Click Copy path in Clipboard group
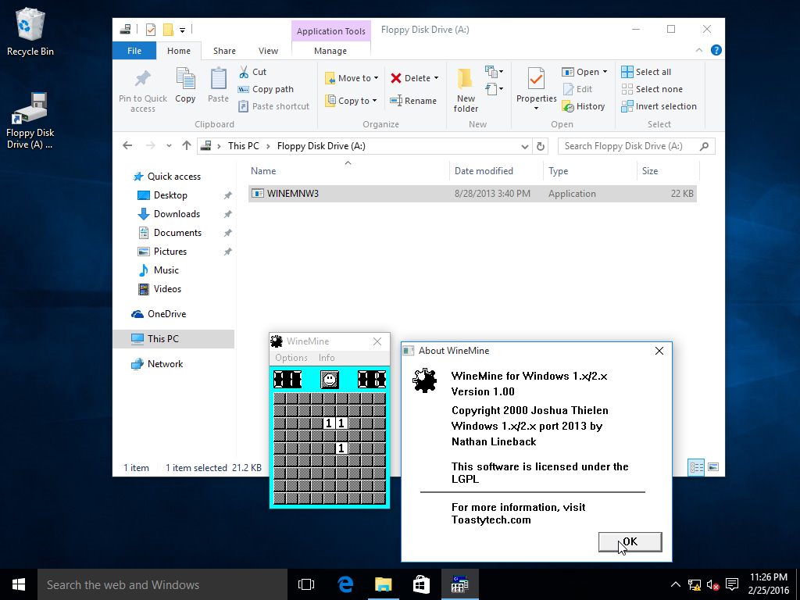 point(266,89)
